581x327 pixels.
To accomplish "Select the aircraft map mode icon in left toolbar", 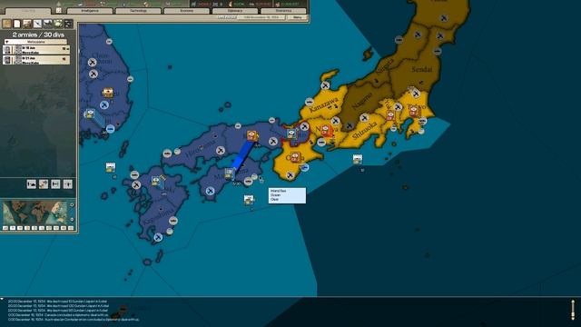I will [x=38, y=24].
